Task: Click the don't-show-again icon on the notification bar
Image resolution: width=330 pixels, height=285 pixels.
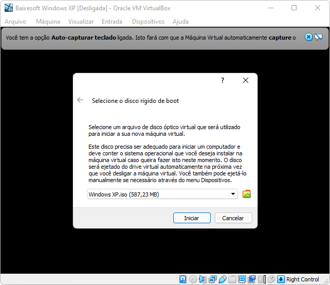Action: coord(318,37)
